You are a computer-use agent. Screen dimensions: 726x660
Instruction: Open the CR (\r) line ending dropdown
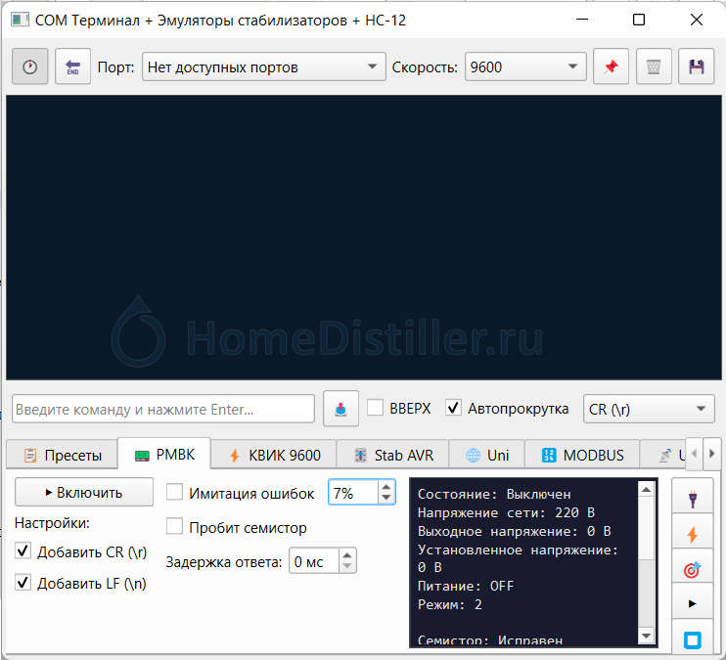coord(649,409)
